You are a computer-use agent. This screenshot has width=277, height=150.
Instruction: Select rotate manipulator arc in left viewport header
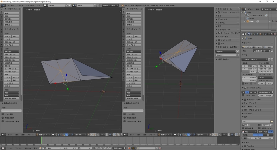[70, 135]
